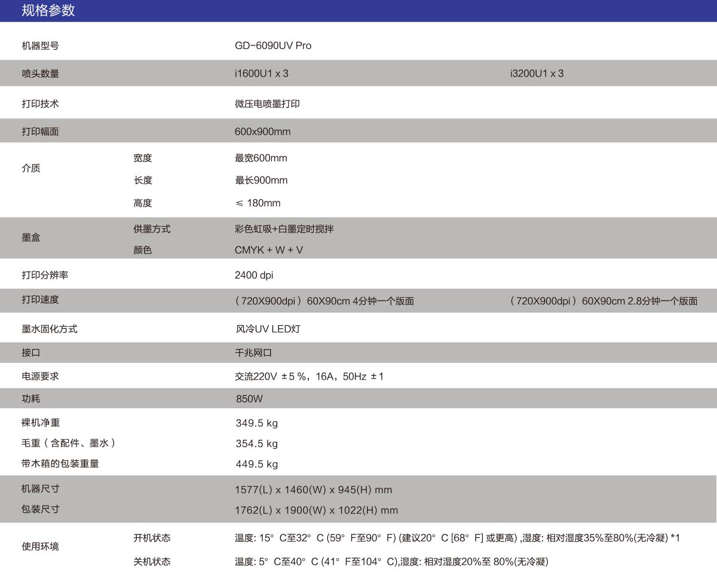The height and width of the screenshot is (581, 717).
Task: Click the ≤ 180mm media height value
Action: (x=258, y=203)
